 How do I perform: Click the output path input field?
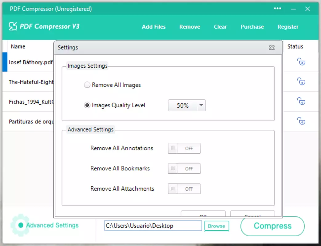click(x=153, y=225)
